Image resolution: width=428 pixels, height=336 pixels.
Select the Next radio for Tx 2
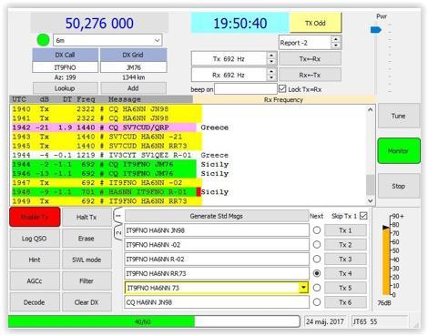[317, 244]
